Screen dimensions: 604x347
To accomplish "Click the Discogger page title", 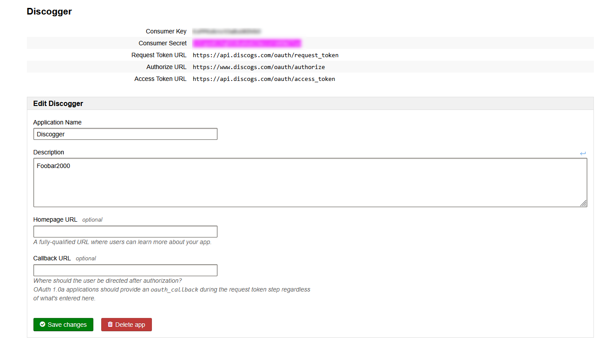I will 49,11.
